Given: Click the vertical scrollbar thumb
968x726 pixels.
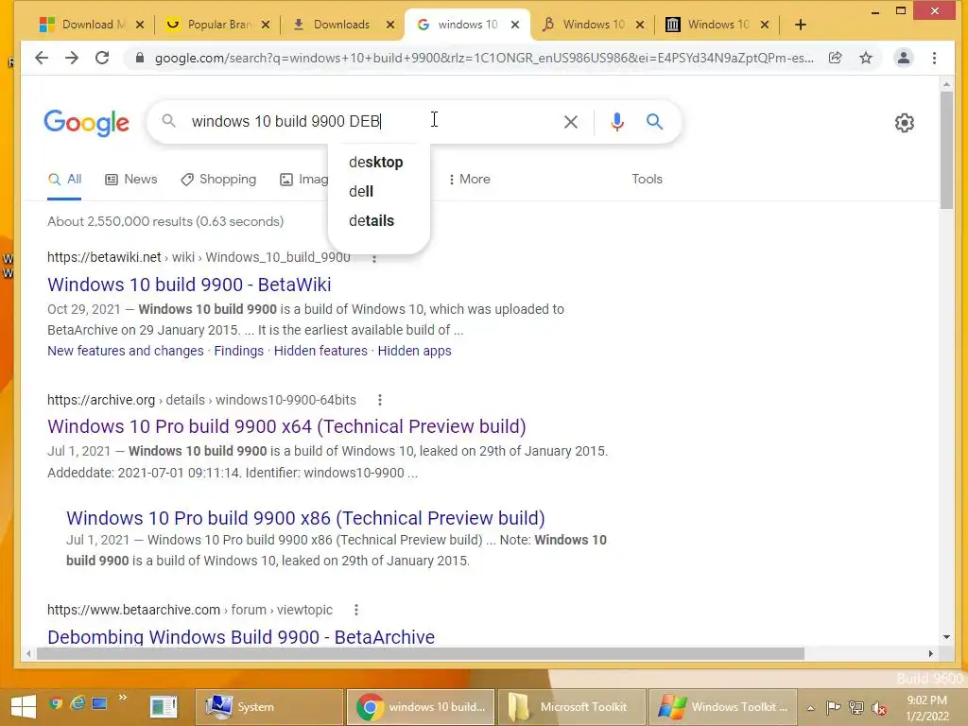Looking at the screenshot, I should click(946, 151).
